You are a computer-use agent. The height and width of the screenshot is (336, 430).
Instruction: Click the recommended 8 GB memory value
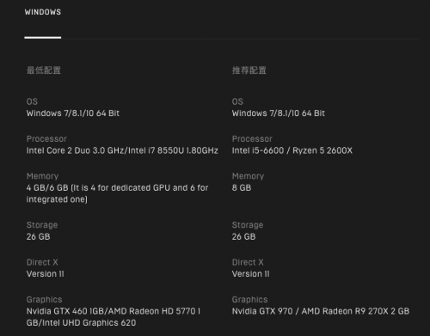(242, 188)
